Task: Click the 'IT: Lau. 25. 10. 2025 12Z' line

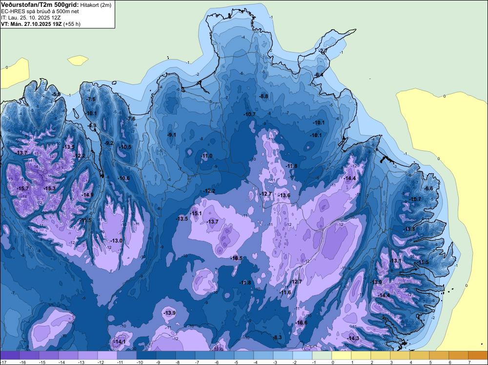Action: [x=30, y=18]
